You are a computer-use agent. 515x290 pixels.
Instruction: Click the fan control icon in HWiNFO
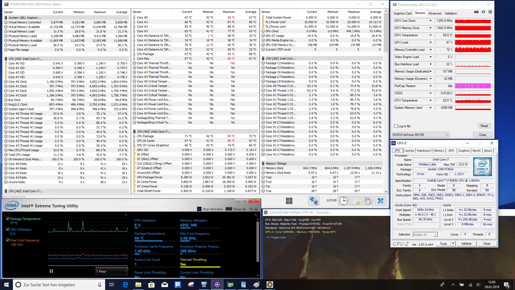point(289,201)
